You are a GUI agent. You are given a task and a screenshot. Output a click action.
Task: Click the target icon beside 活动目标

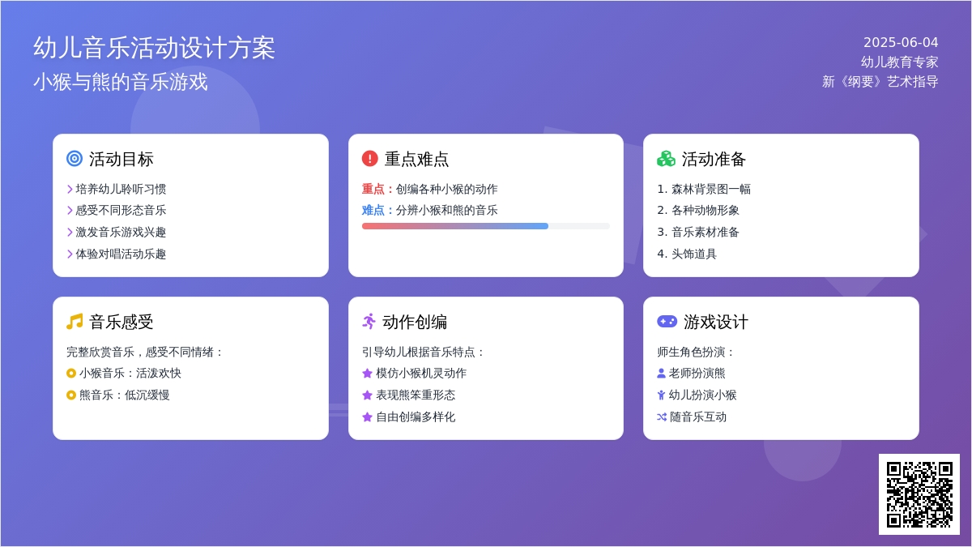(75, 159)
